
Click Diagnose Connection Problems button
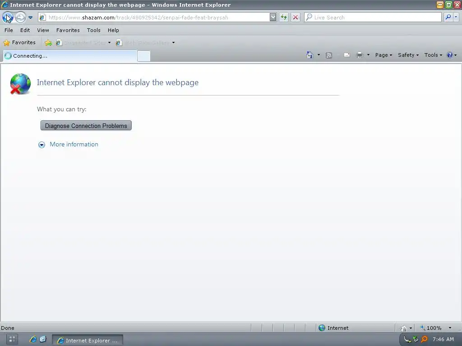(86, 126)
